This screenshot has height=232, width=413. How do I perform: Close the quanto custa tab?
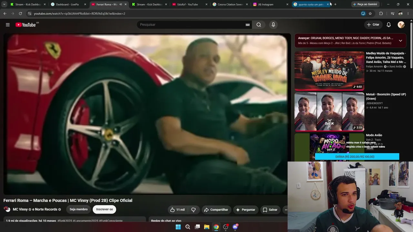click(328, 5)
